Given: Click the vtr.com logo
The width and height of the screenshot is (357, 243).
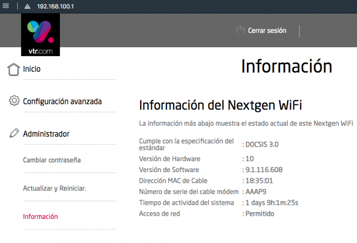Looking at the screenshot, I should point(40,35).
